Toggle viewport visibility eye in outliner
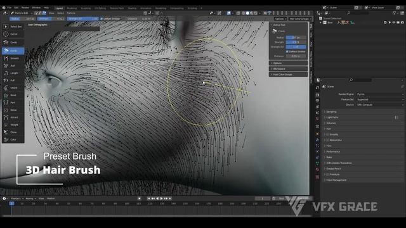The height and width of the screenshot is (228, 406). click(x=393, y=23)
